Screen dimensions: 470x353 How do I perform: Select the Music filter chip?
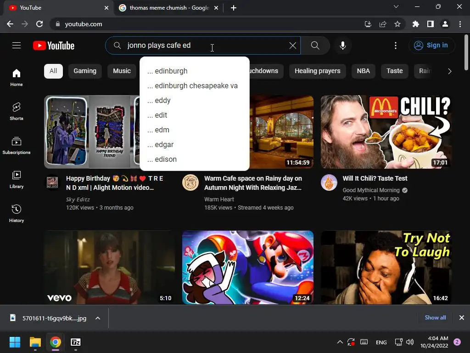tap(122, 71)
